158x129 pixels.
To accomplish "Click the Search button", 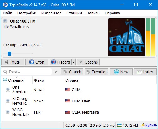I will point(72,72).
